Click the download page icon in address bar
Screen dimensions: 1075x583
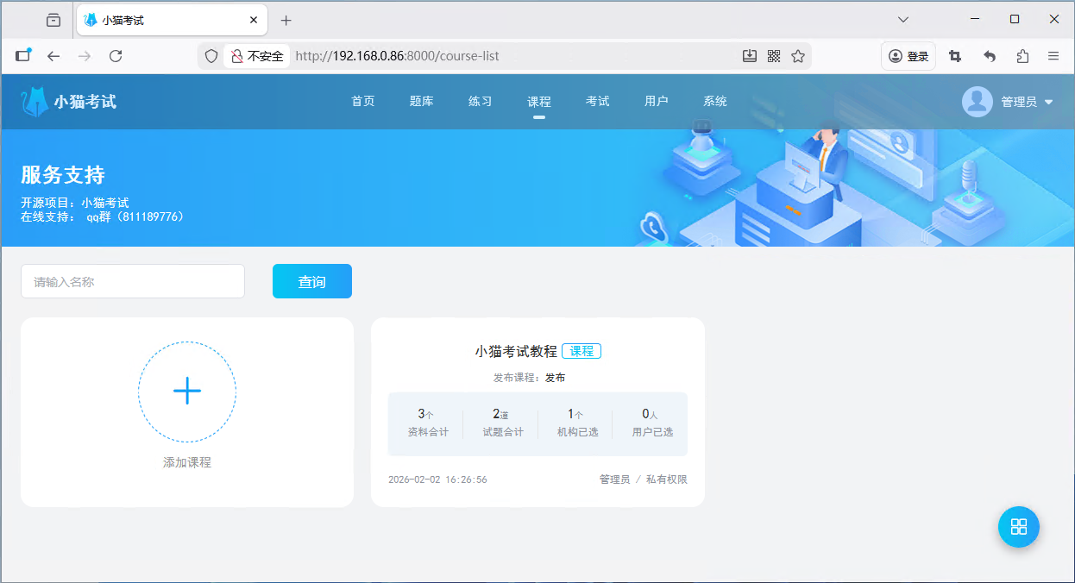[x=750, y=56]
